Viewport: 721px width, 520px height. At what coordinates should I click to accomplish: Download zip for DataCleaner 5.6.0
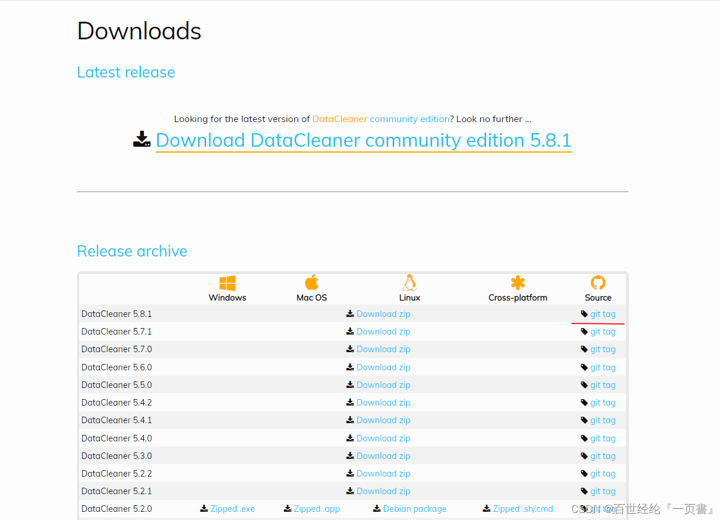click(x=383, y=367)
